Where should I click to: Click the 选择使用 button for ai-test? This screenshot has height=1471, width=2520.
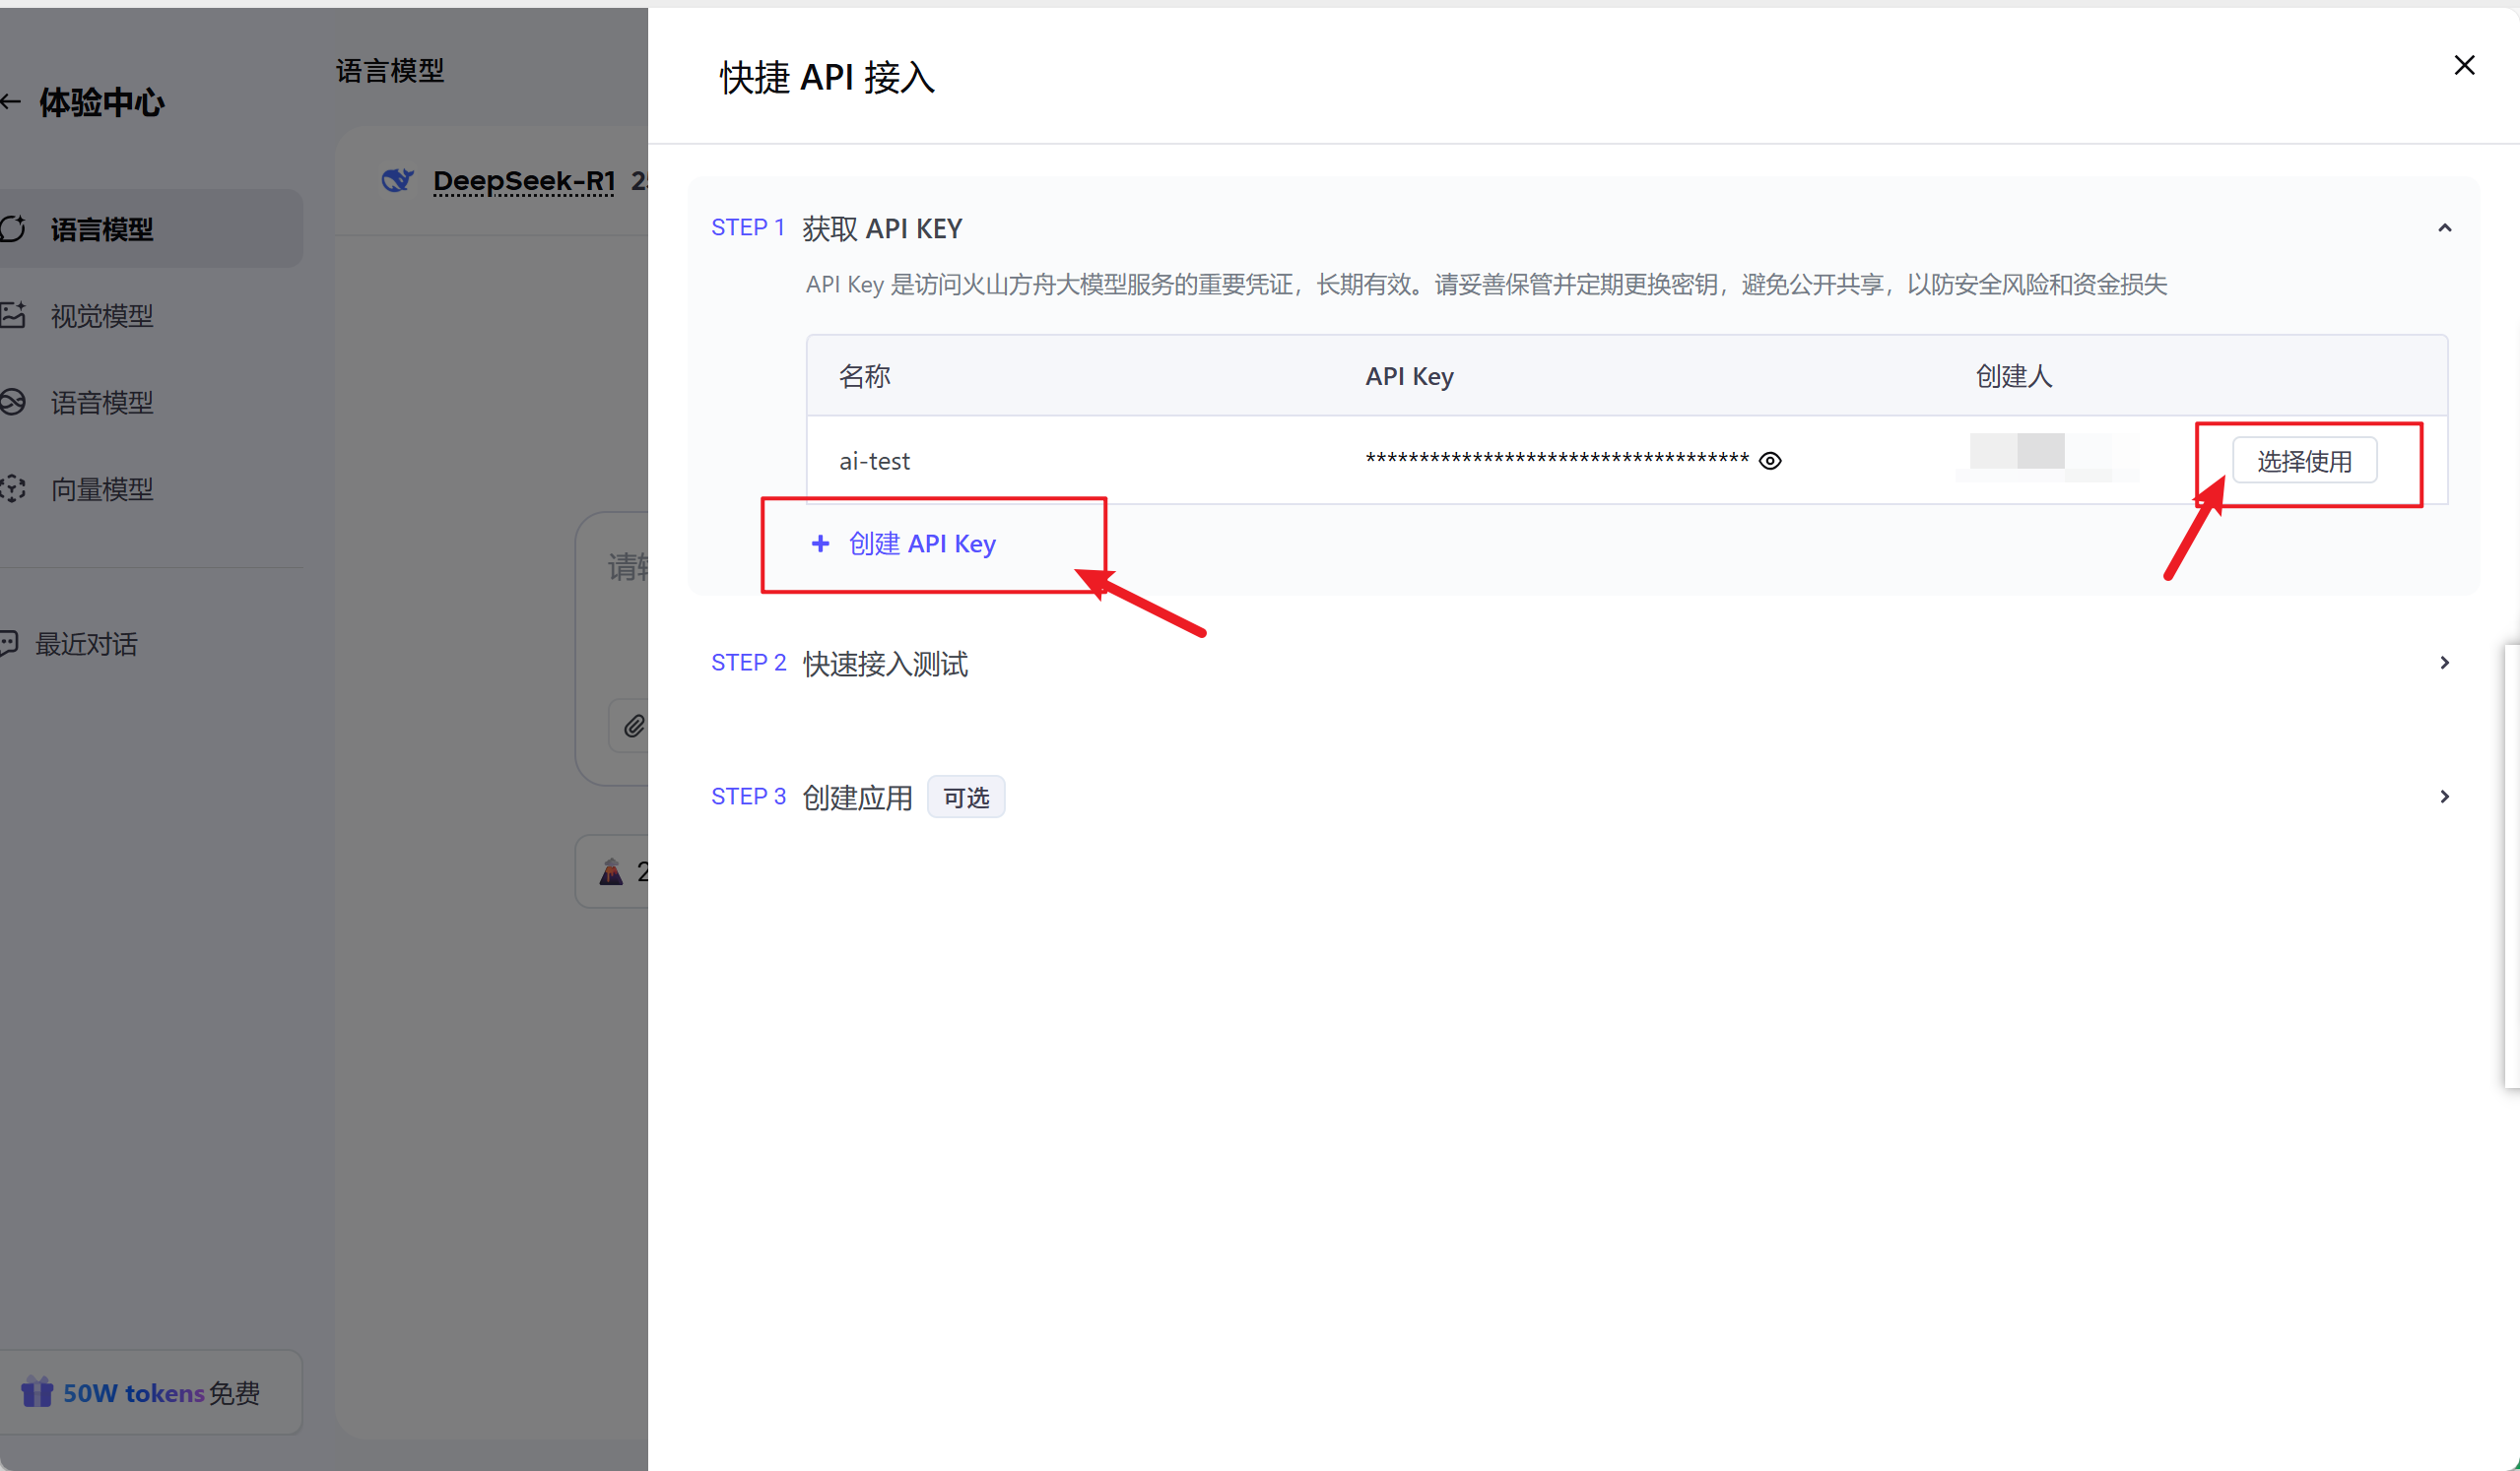coord(2304,461)
